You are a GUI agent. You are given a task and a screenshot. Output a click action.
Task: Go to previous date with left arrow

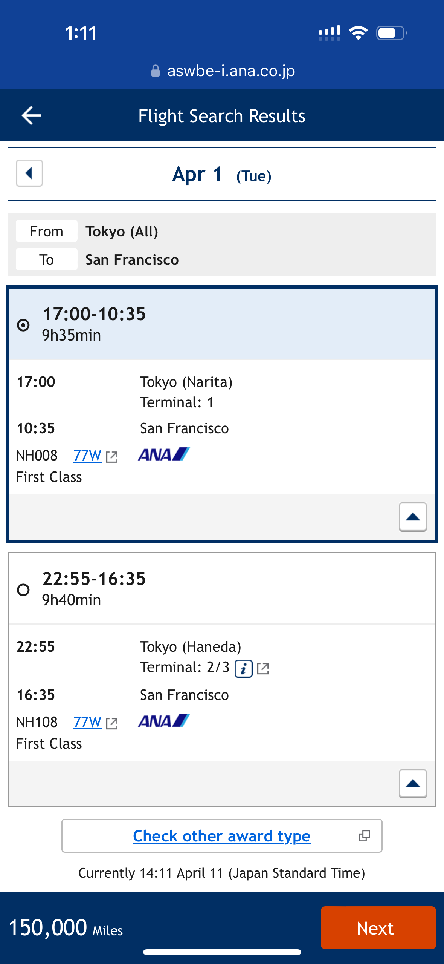[29, 173]
